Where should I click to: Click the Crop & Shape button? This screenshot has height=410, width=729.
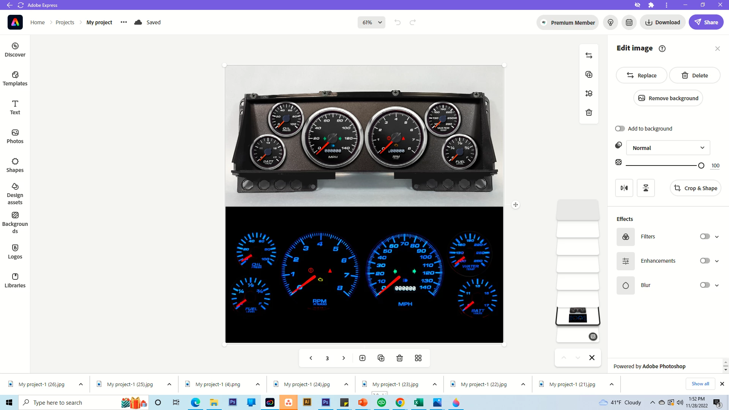point(695,188)
